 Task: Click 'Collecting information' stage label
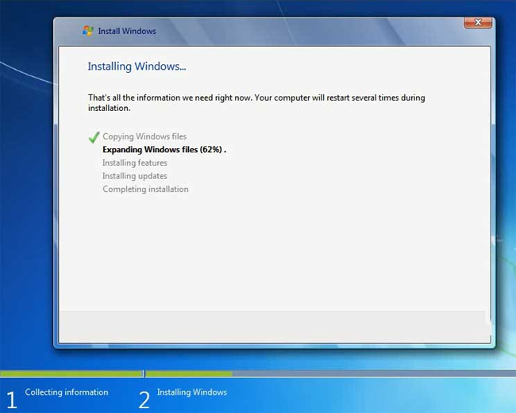pos(67,392)
